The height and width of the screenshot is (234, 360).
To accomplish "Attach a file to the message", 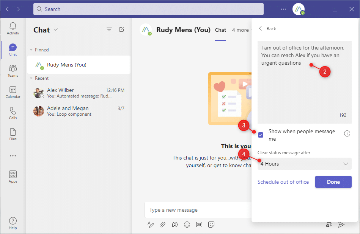I will (162, 224).
